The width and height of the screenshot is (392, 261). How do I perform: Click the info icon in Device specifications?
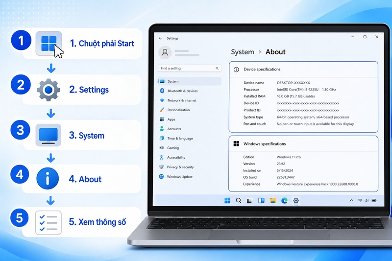tap(236, 70)
